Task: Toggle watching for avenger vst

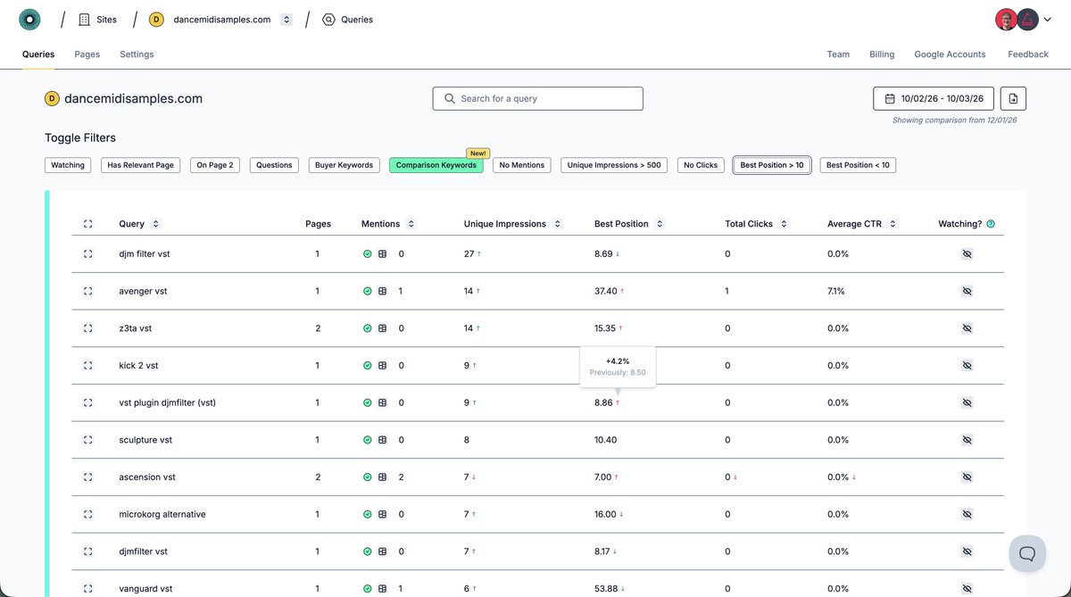Action: pos(967,291)
